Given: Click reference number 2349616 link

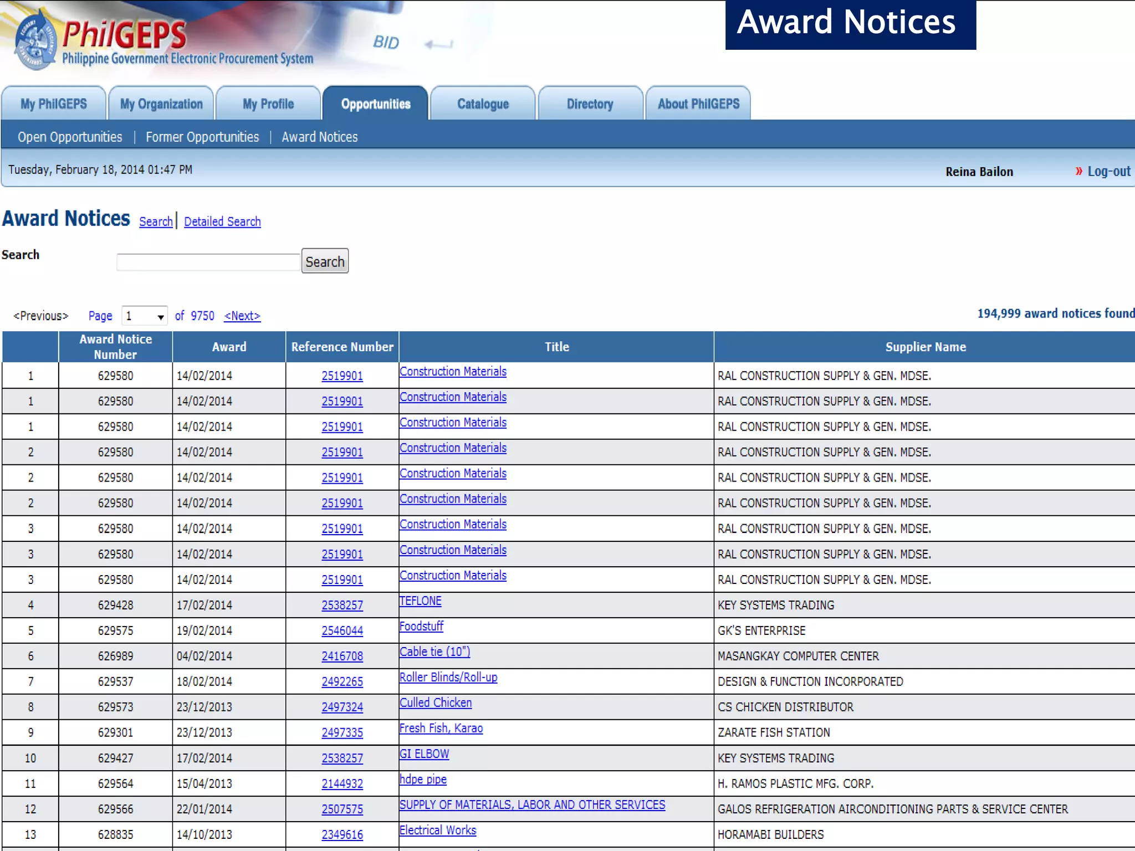Looking at the screenshot, I should [x=342, y=834].
